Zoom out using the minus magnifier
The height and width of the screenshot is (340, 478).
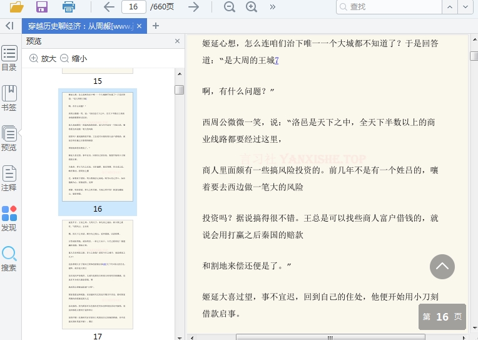pos(230,7)
